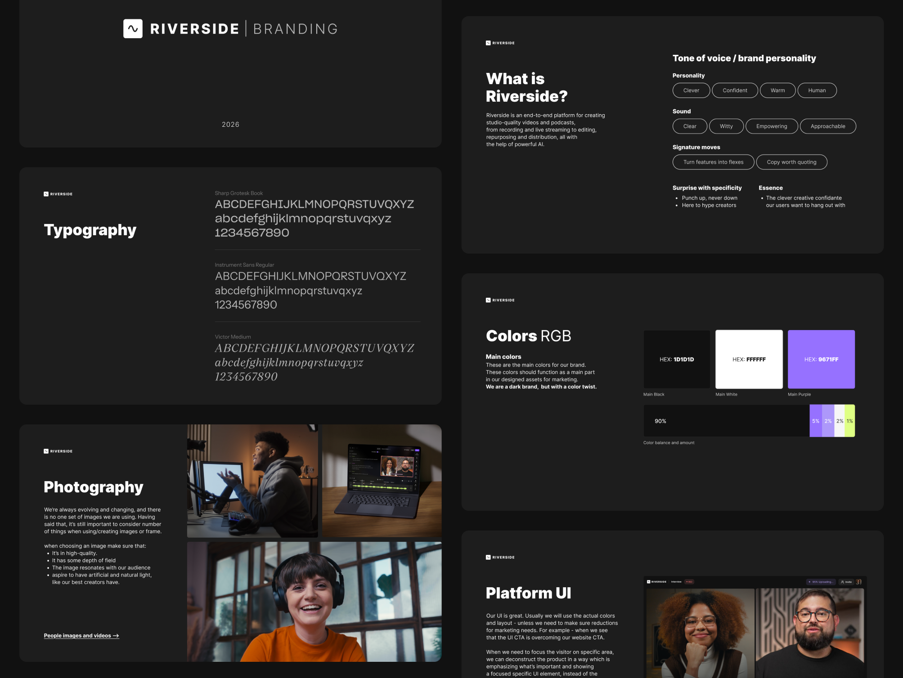Click the Invite button in the mockup
Image resolution: width=903 pixels, height=678 pixels.
tap(846, 582)
